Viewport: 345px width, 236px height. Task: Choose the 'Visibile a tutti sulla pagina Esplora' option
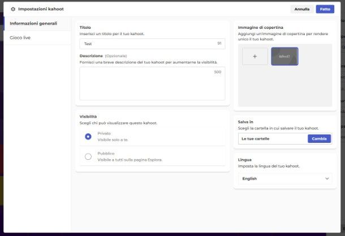point(130,160)
